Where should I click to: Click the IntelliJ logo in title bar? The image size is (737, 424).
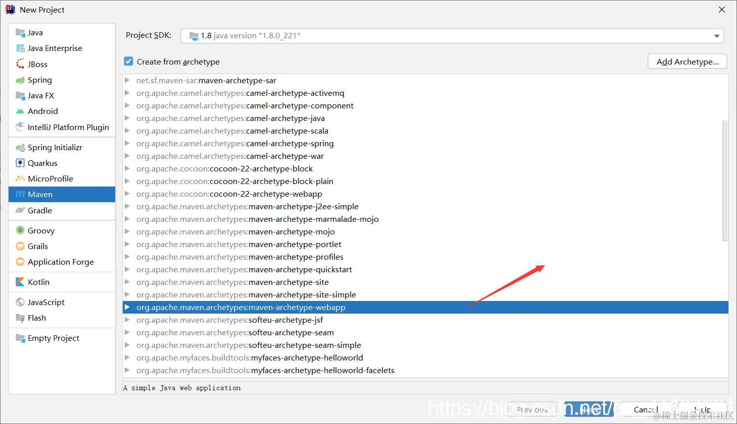coord(10,10)
